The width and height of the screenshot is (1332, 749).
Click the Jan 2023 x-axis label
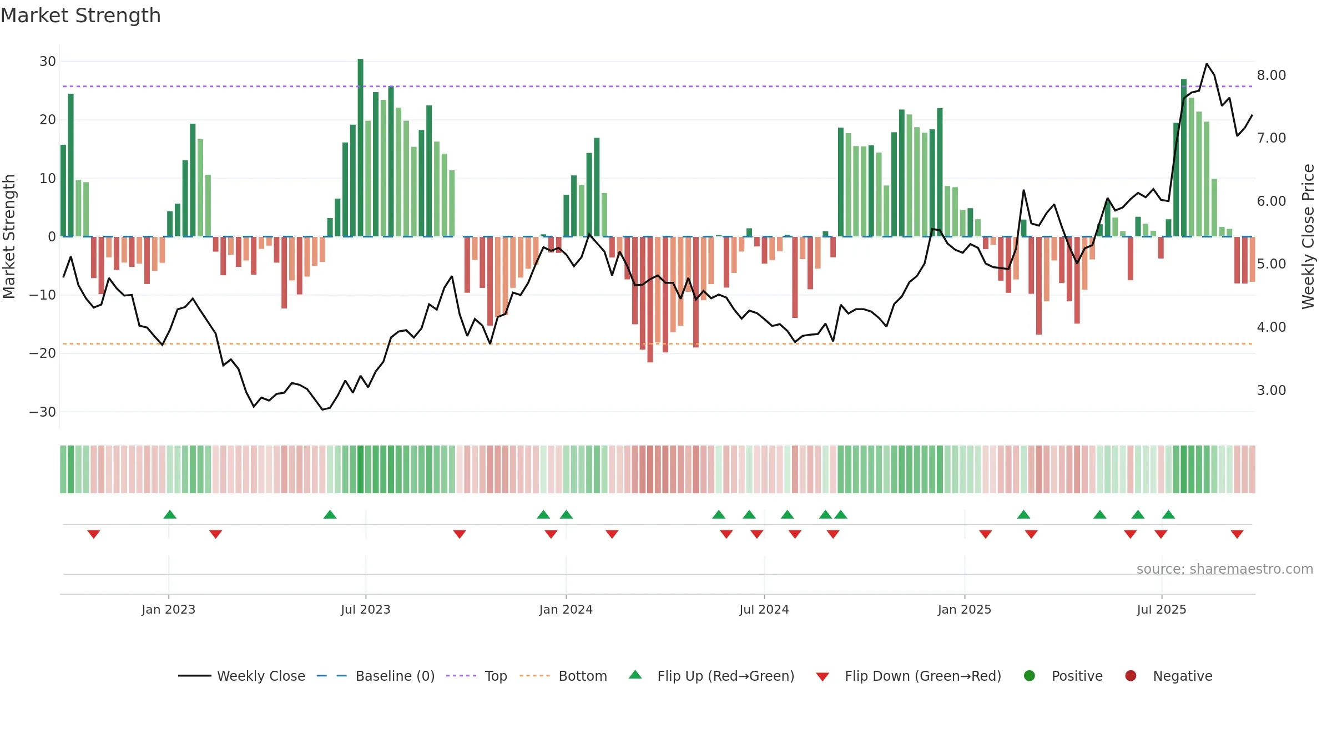tap(169, 609)
